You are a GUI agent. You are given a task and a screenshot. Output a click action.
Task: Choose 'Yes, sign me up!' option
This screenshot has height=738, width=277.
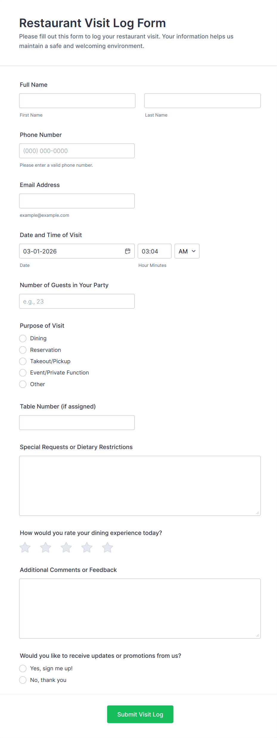coord(23,669)
